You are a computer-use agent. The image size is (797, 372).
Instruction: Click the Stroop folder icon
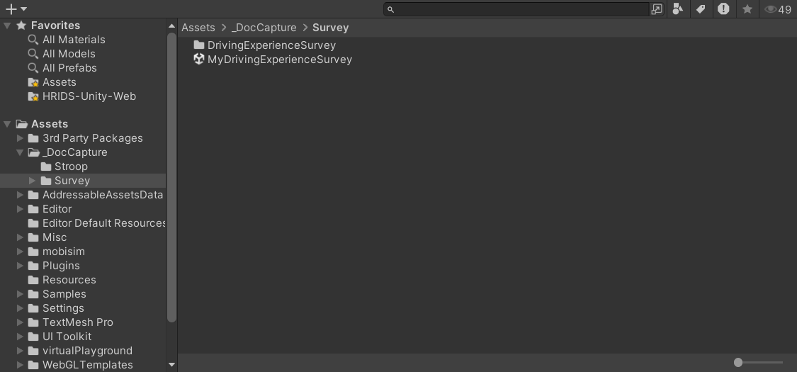(46, 167)
